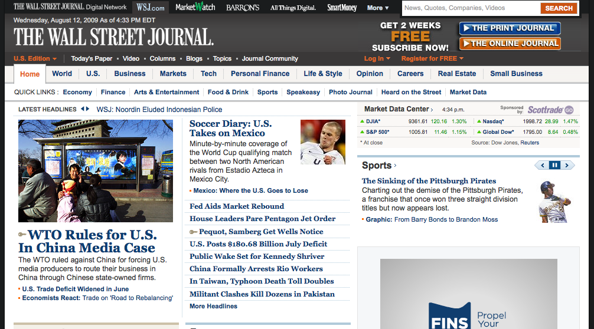594x329 pixels.
Task: Open Today's Paper link
Action: click(92, 58)
